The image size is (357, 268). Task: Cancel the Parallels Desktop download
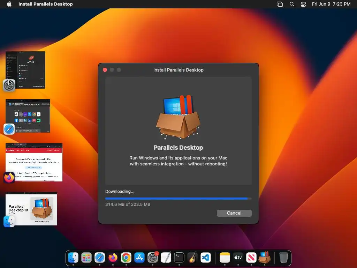[234, 213]
